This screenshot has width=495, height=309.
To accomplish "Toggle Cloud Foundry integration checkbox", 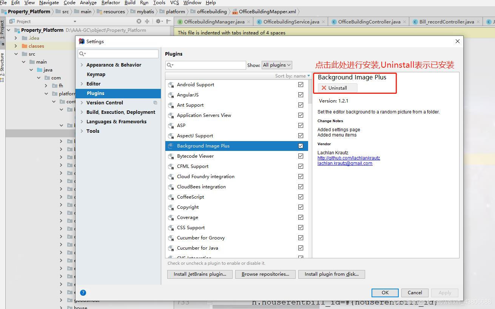I will (x=301, y=177).
